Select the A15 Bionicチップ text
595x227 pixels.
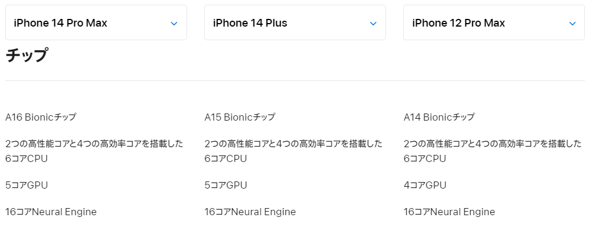coord(239,117)
